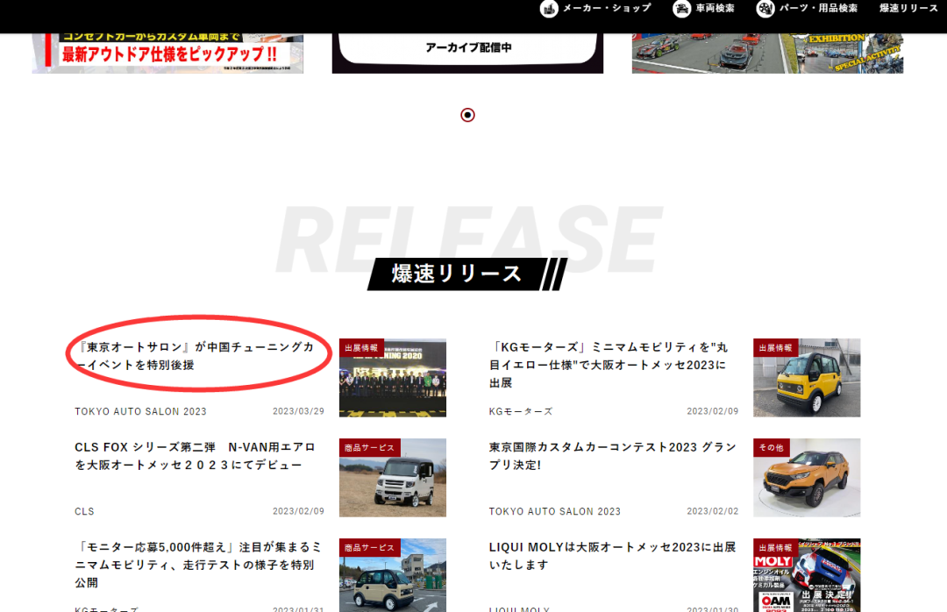Screen dimensions: 947x612
Task: Open KGモーターズ ミニマムモビリティ yellow-spec article
Action: click(x=609, y=365)
